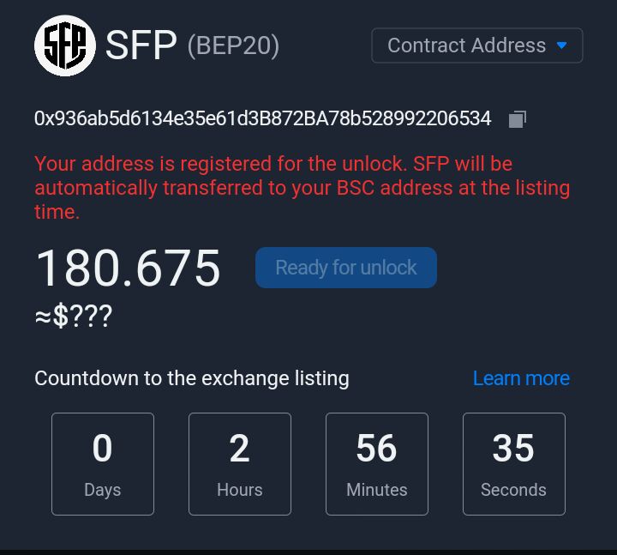Viewport: 617px width, 555px height.
Task: Copy the contract address with copy icon
Action: pyautogui.click(x=517, y=119)
